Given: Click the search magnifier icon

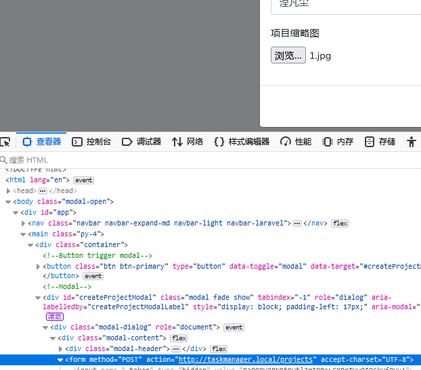Looking at the screenshot, I should click(3, 160).
